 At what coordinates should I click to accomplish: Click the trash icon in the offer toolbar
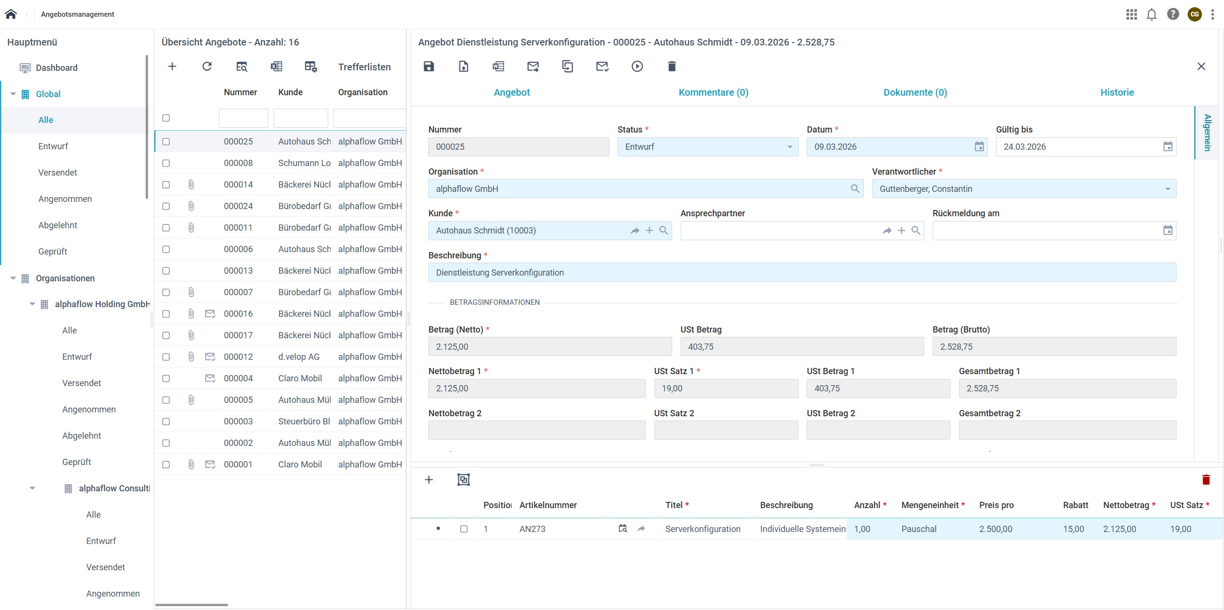(x=672, y=67)
